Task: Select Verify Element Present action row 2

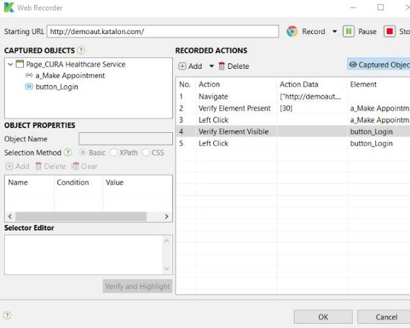Action: (234, 108)
